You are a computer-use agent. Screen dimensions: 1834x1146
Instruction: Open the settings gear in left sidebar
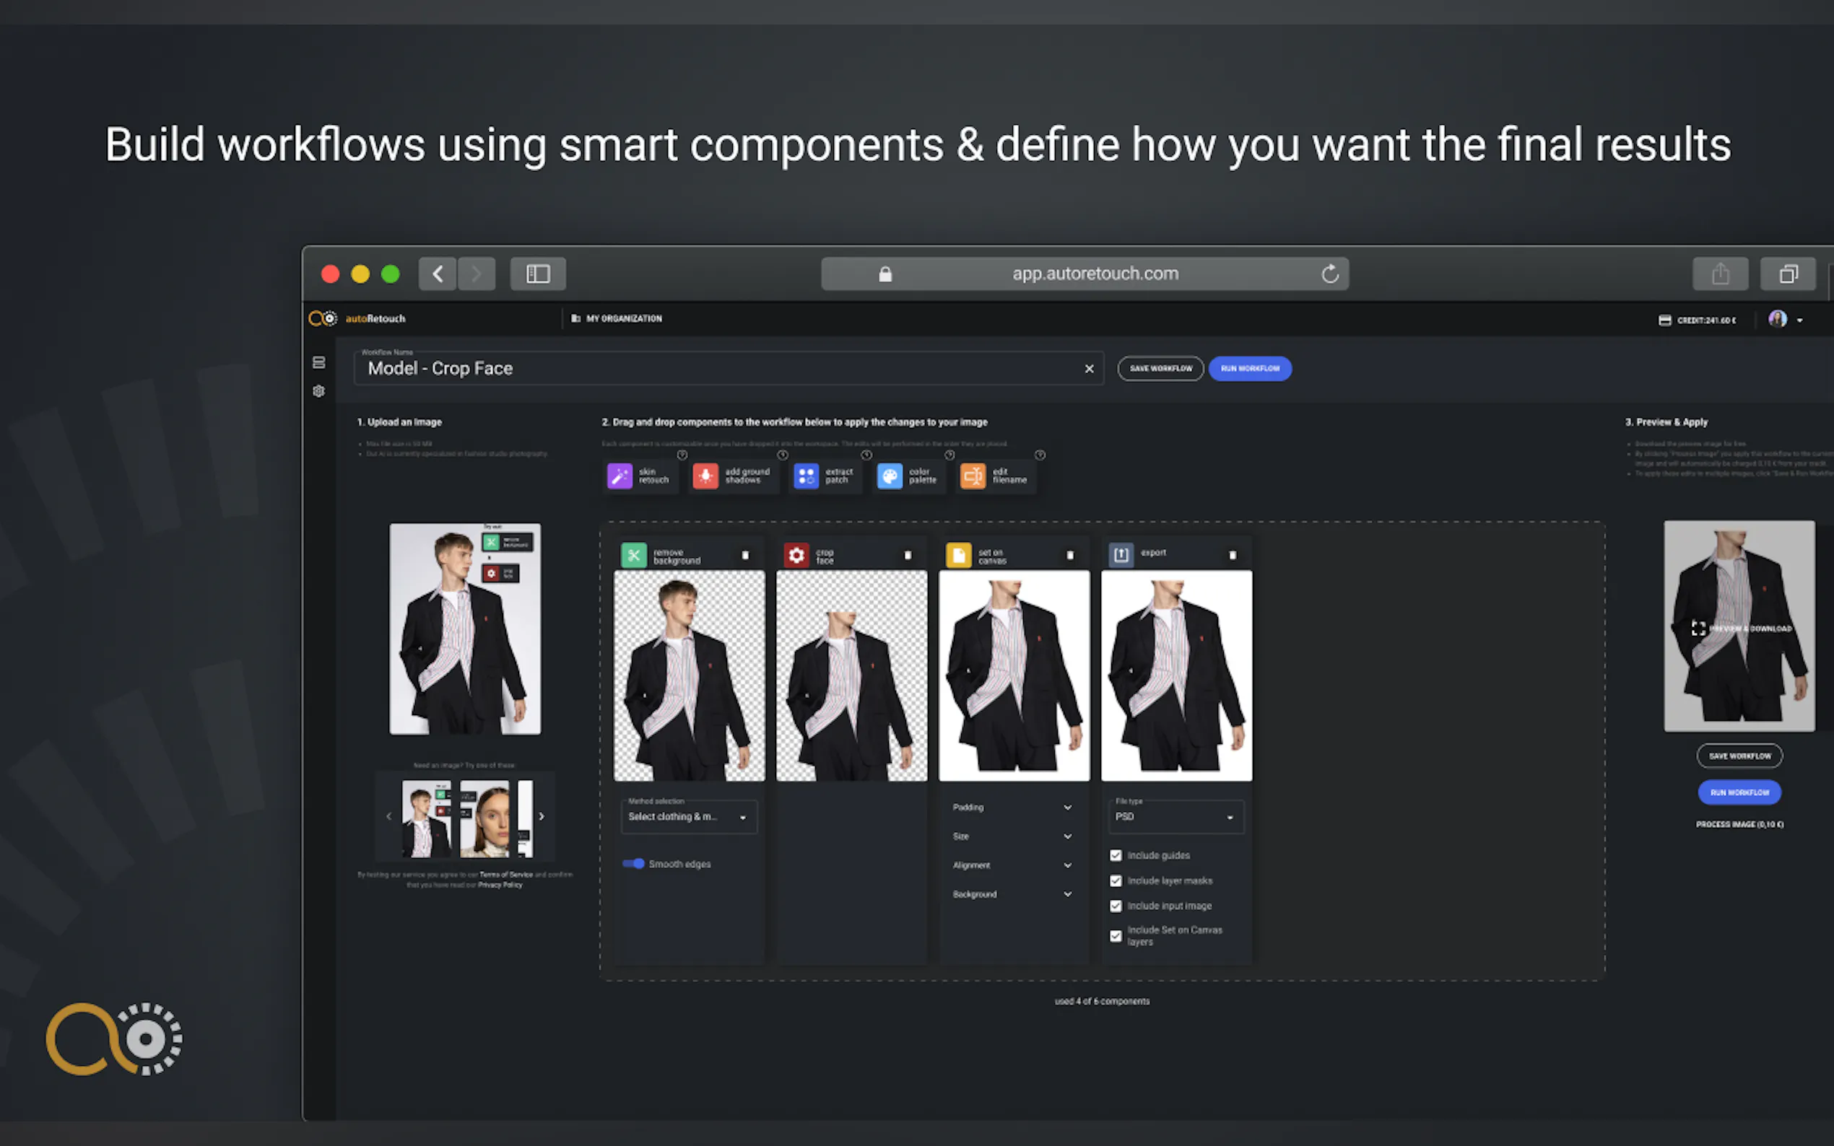click(319, 391)
